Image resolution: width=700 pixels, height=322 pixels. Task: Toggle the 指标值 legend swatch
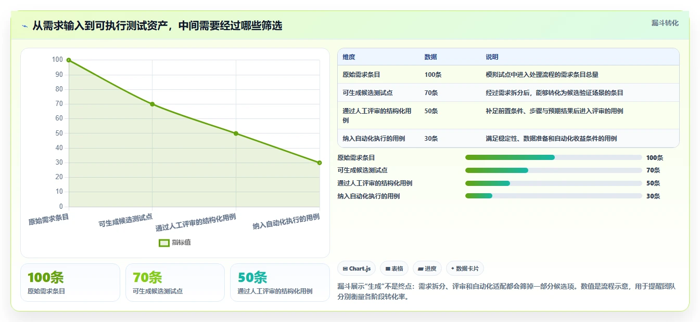[x=164, y=243]
